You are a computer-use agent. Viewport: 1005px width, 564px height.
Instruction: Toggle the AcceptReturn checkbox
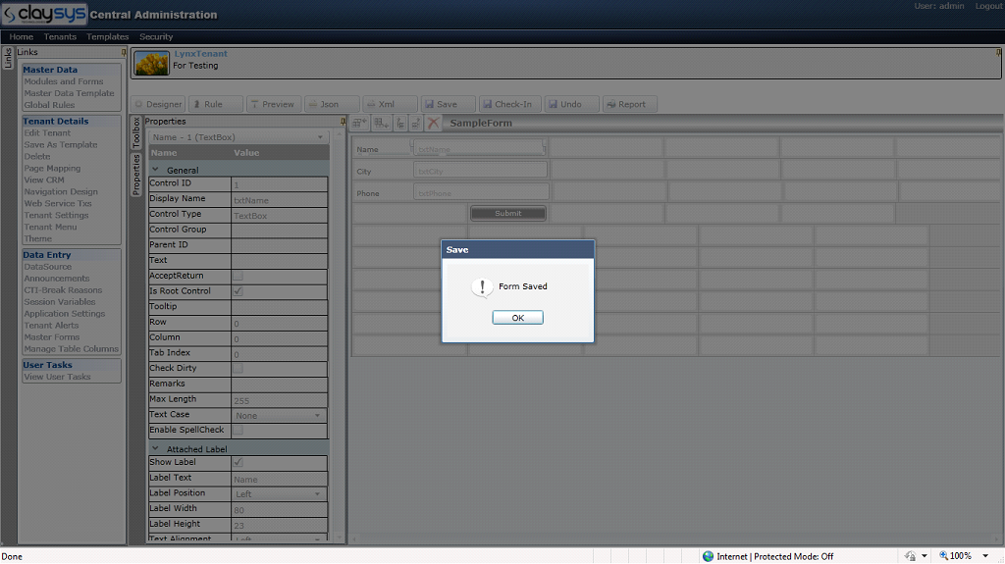coord(238,276)
